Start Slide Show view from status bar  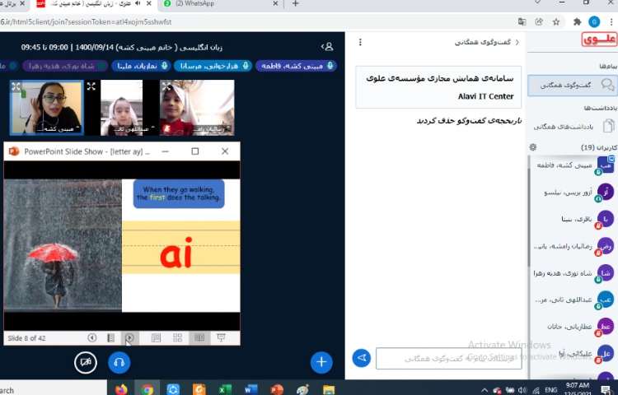[221, 337]
